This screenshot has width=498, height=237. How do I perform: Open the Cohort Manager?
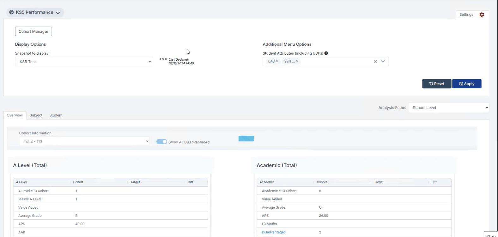[33, 32]
